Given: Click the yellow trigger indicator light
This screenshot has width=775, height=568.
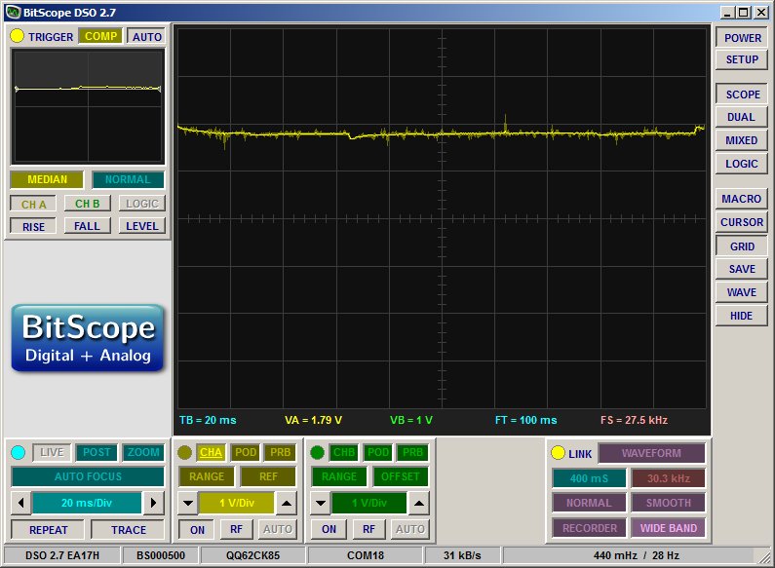Looking at the screenshot, I should [17, 36].
